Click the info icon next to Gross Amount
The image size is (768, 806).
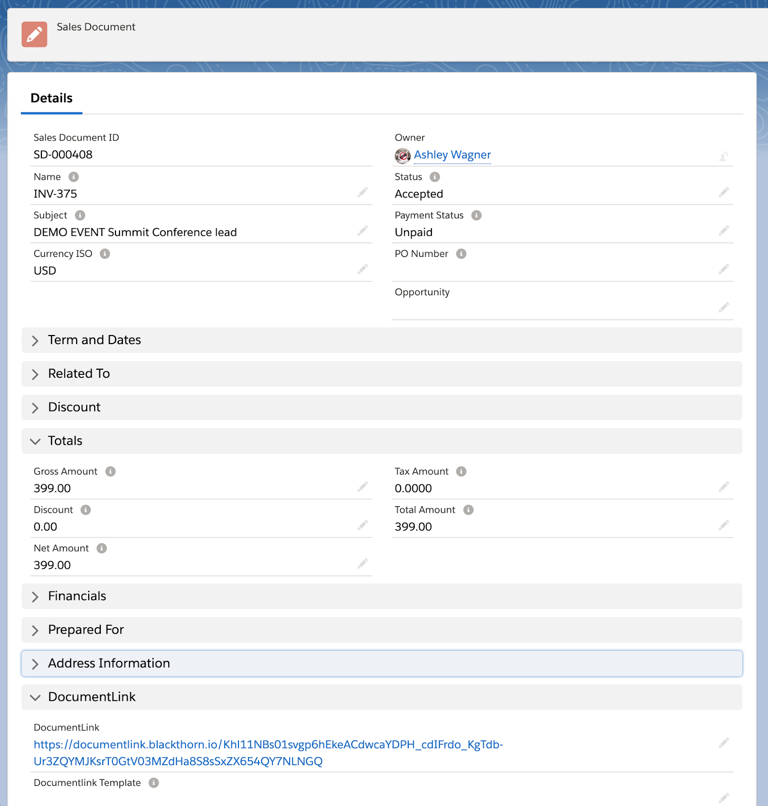pos(110,471)
